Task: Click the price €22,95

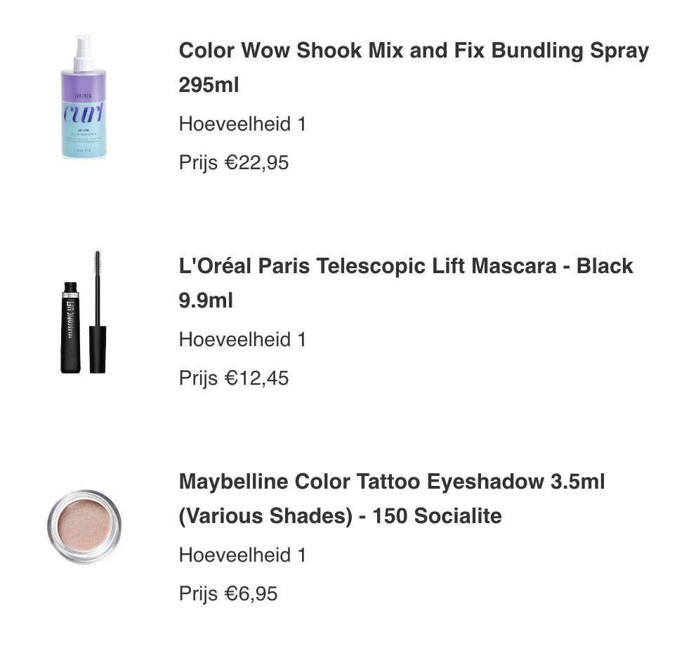Action: point(256,163)
